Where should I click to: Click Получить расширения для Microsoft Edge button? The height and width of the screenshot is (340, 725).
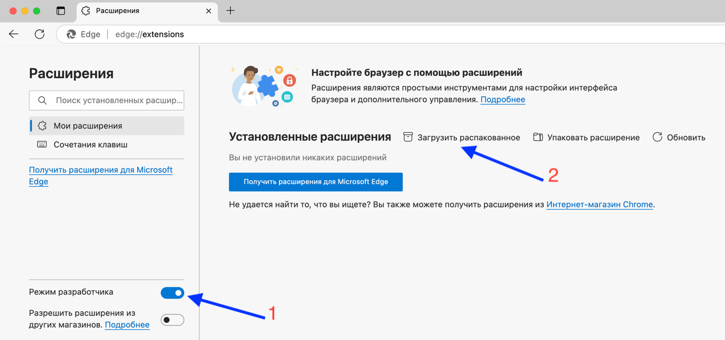coord(315,182)
